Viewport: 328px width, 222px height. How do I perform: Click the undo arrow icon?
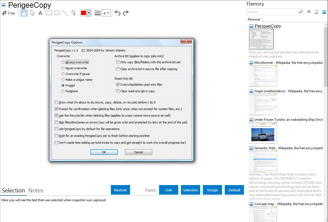click(117, 13)
